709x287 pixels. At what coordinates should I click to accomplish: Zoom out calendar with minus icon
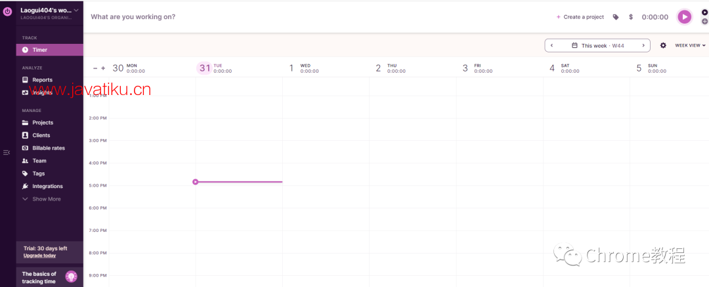coord(95,68)
